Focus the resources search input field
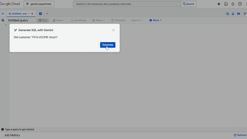 click(x=127, y=4)
